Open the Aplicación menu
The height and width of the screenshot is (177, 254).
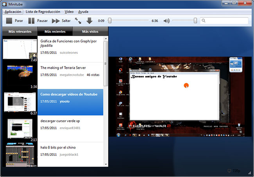[13, 12]
